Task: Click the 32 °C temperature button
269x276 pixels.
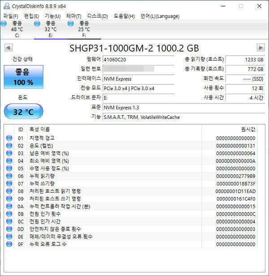Action: (23, 112)
